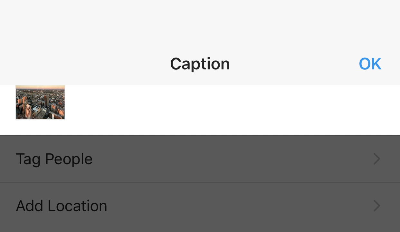The height and width of the screenshot is (232, 400).
Task: Select the Tag People row label
Action: (x=54, y=159)
